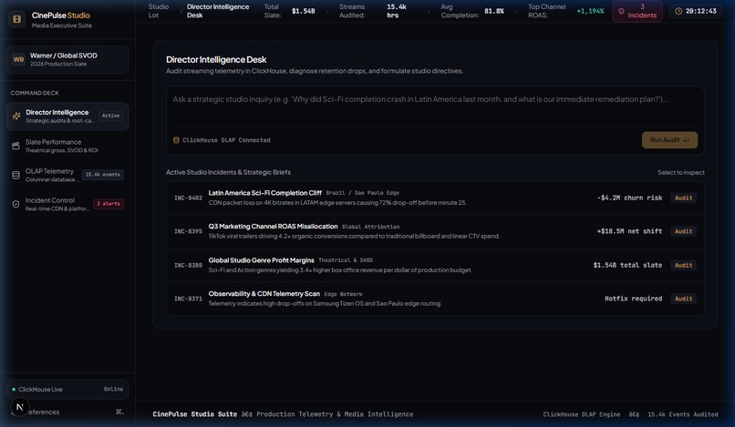The image size is (735, 427).
Task: Click the Director Intelligence Desk breadcrumb
Action: tap(218, 11)
